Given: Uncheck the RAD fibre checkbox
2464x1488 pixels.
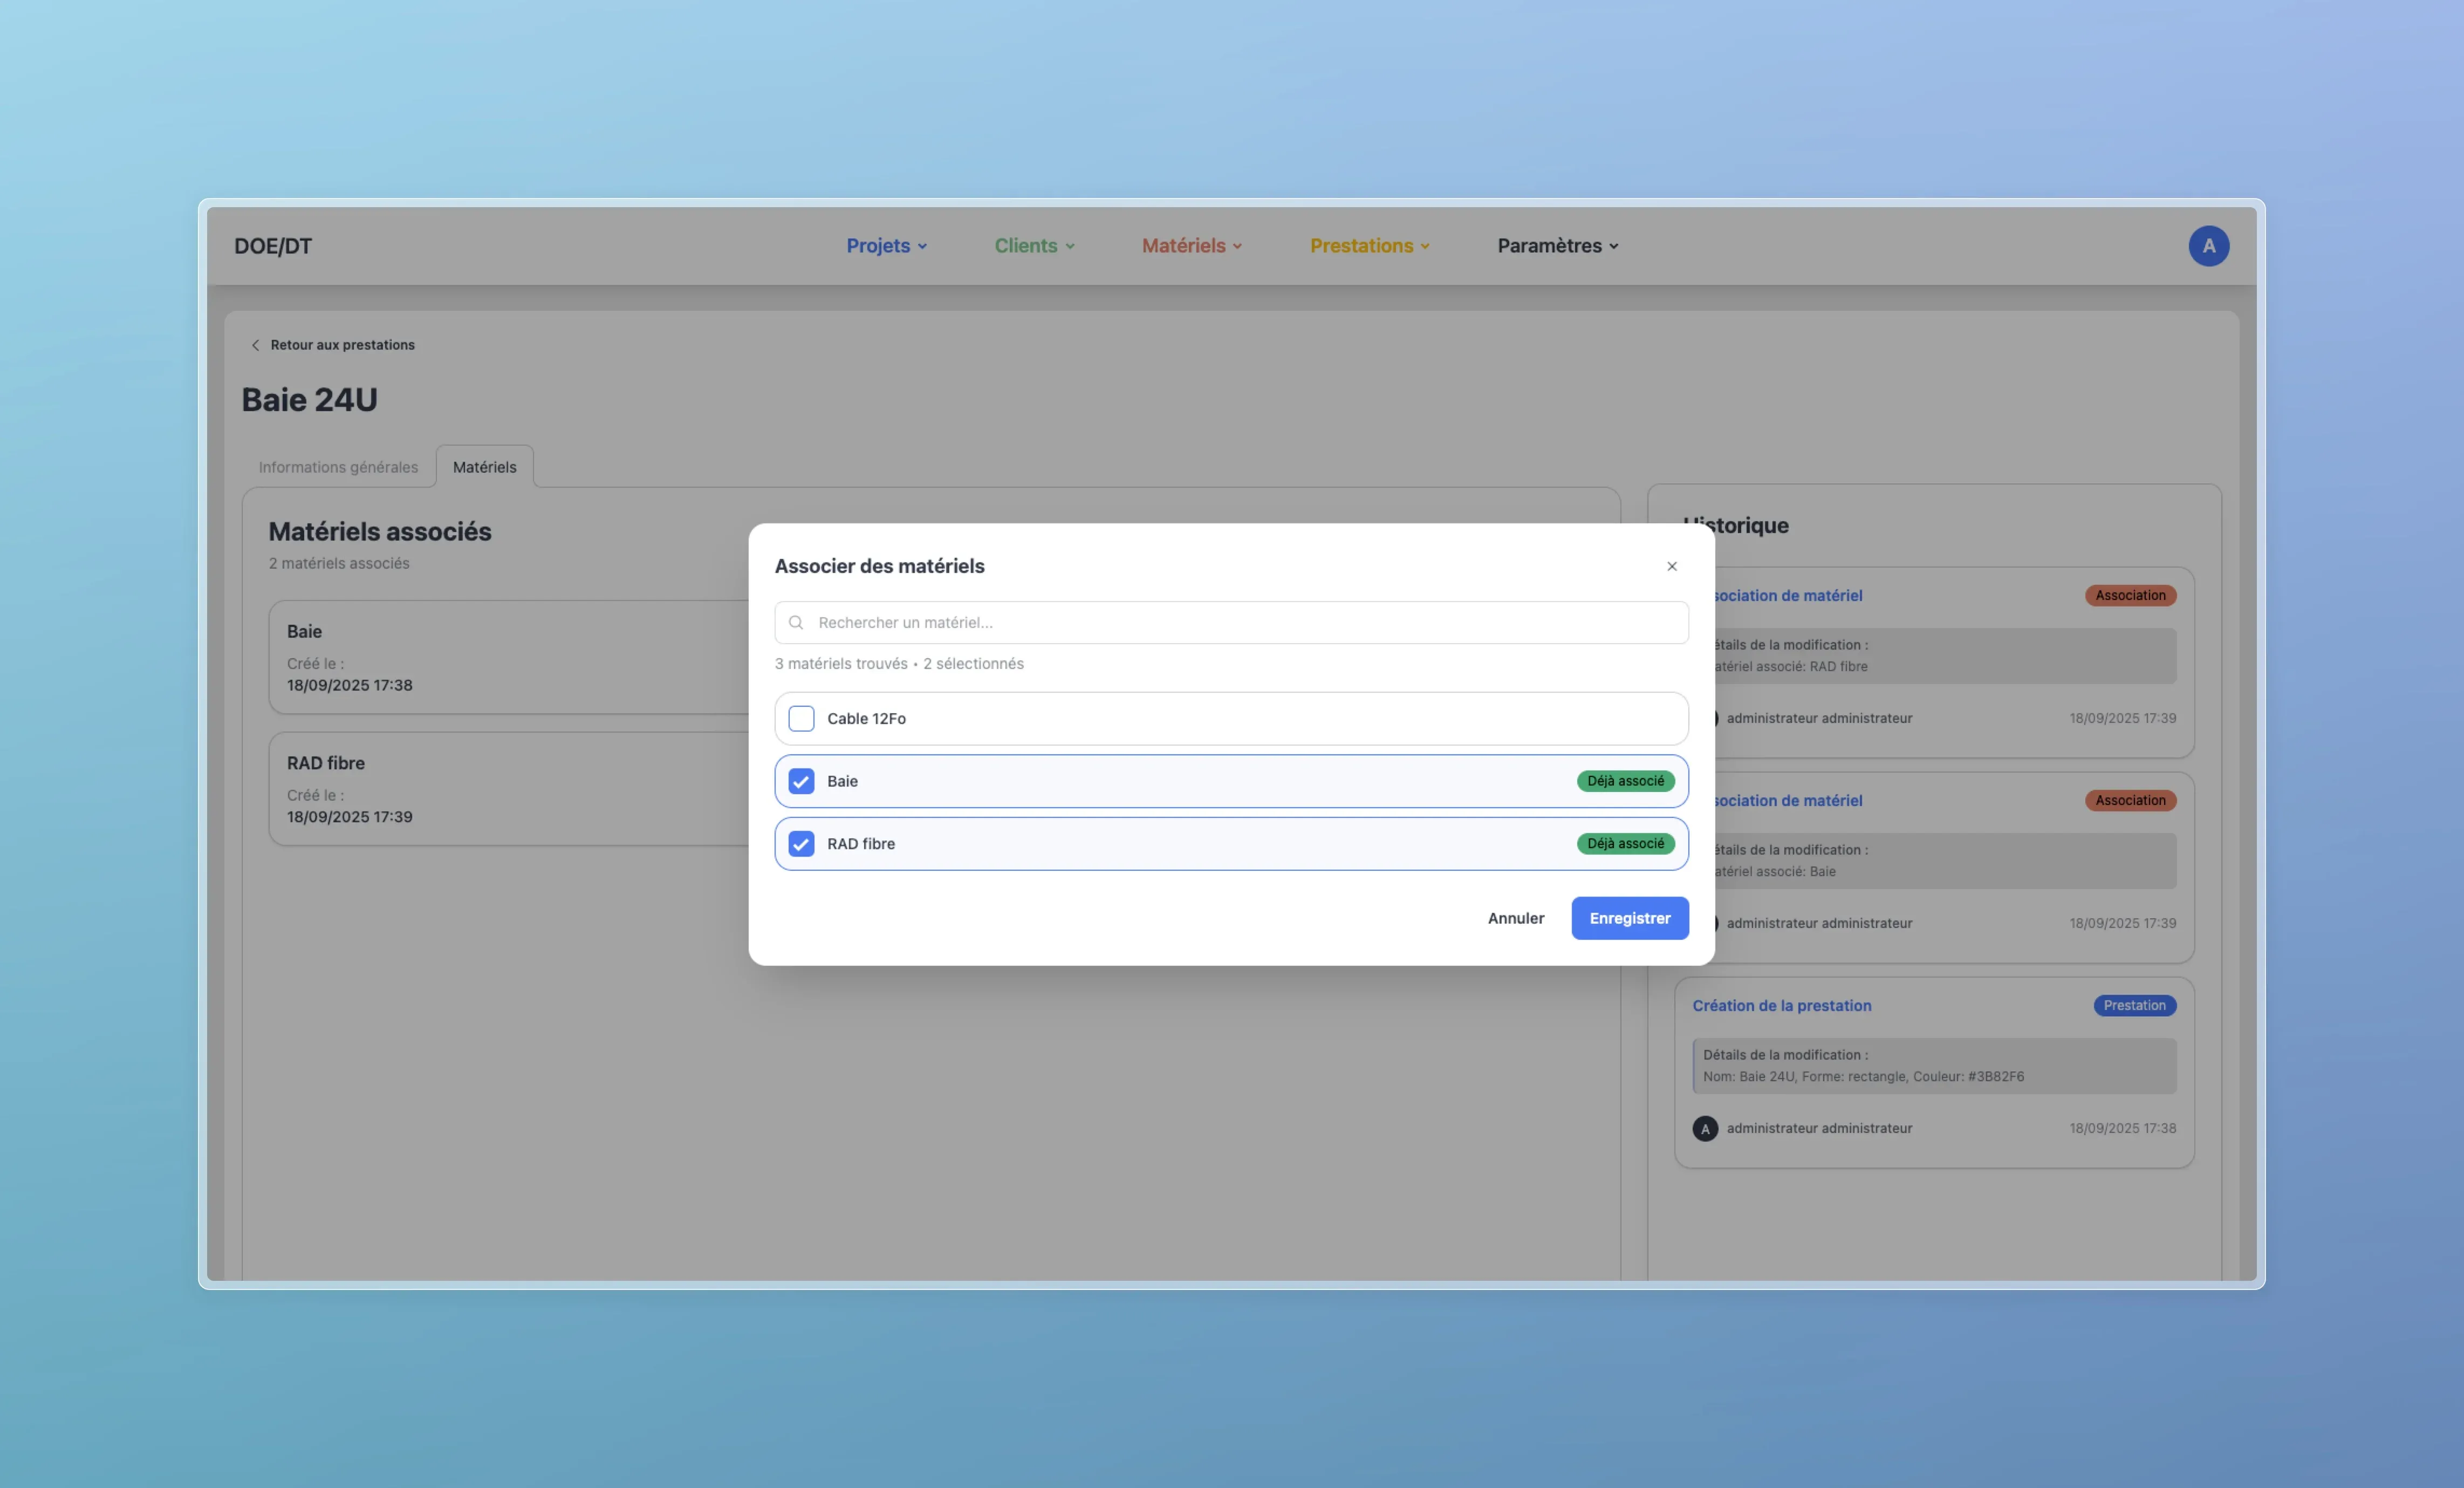Looking at the screenshot, I should pyautogui.click(x=801, y=843).
